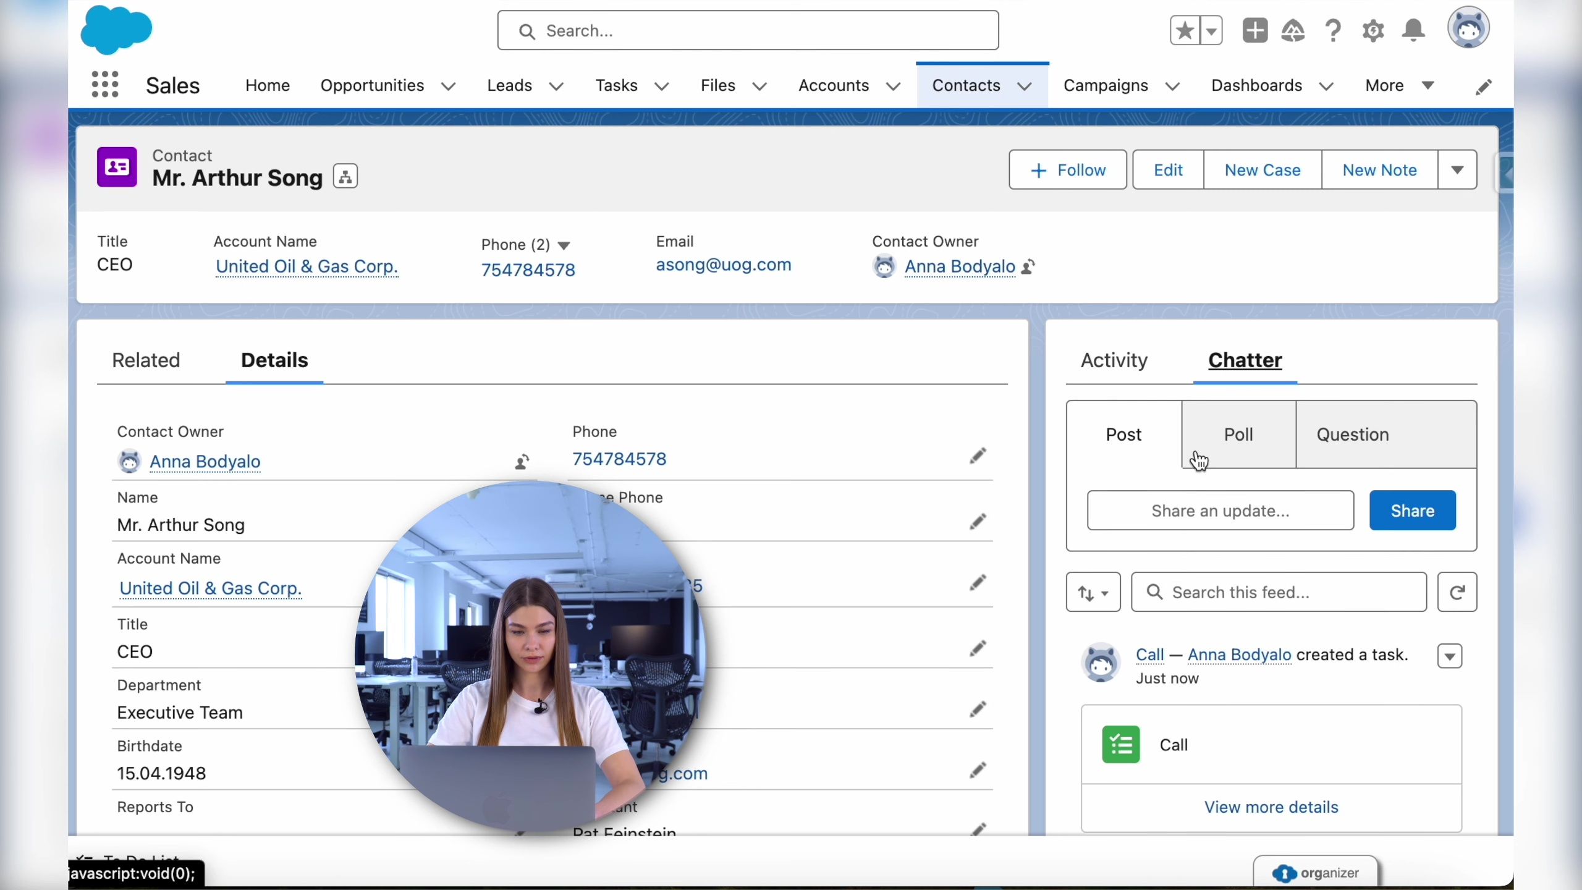Open View more details link
Screen dimensions: 1582x890
pos(1271,807)
